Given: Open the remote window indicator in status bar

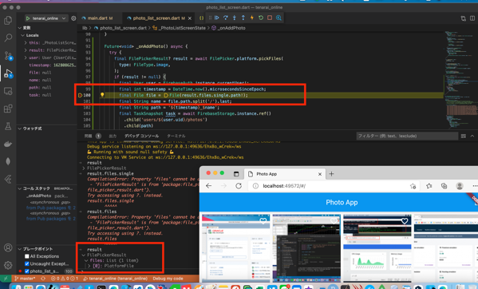Looking at the screenshot, I should point(6,279).
